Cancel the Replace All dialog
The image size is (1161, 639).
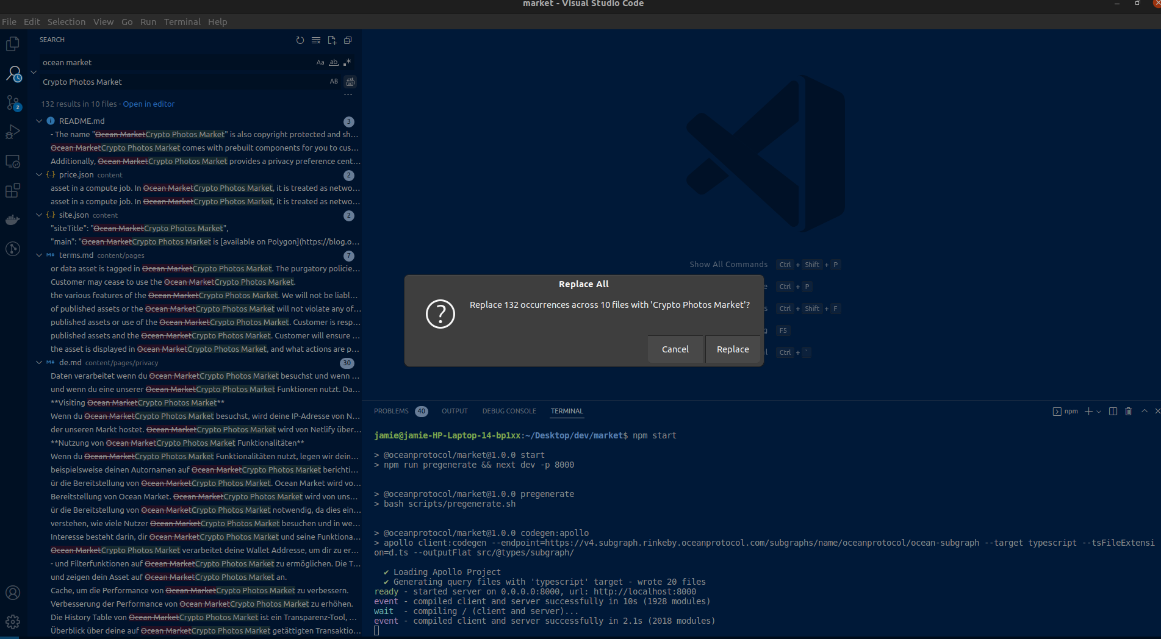[675, 349]
